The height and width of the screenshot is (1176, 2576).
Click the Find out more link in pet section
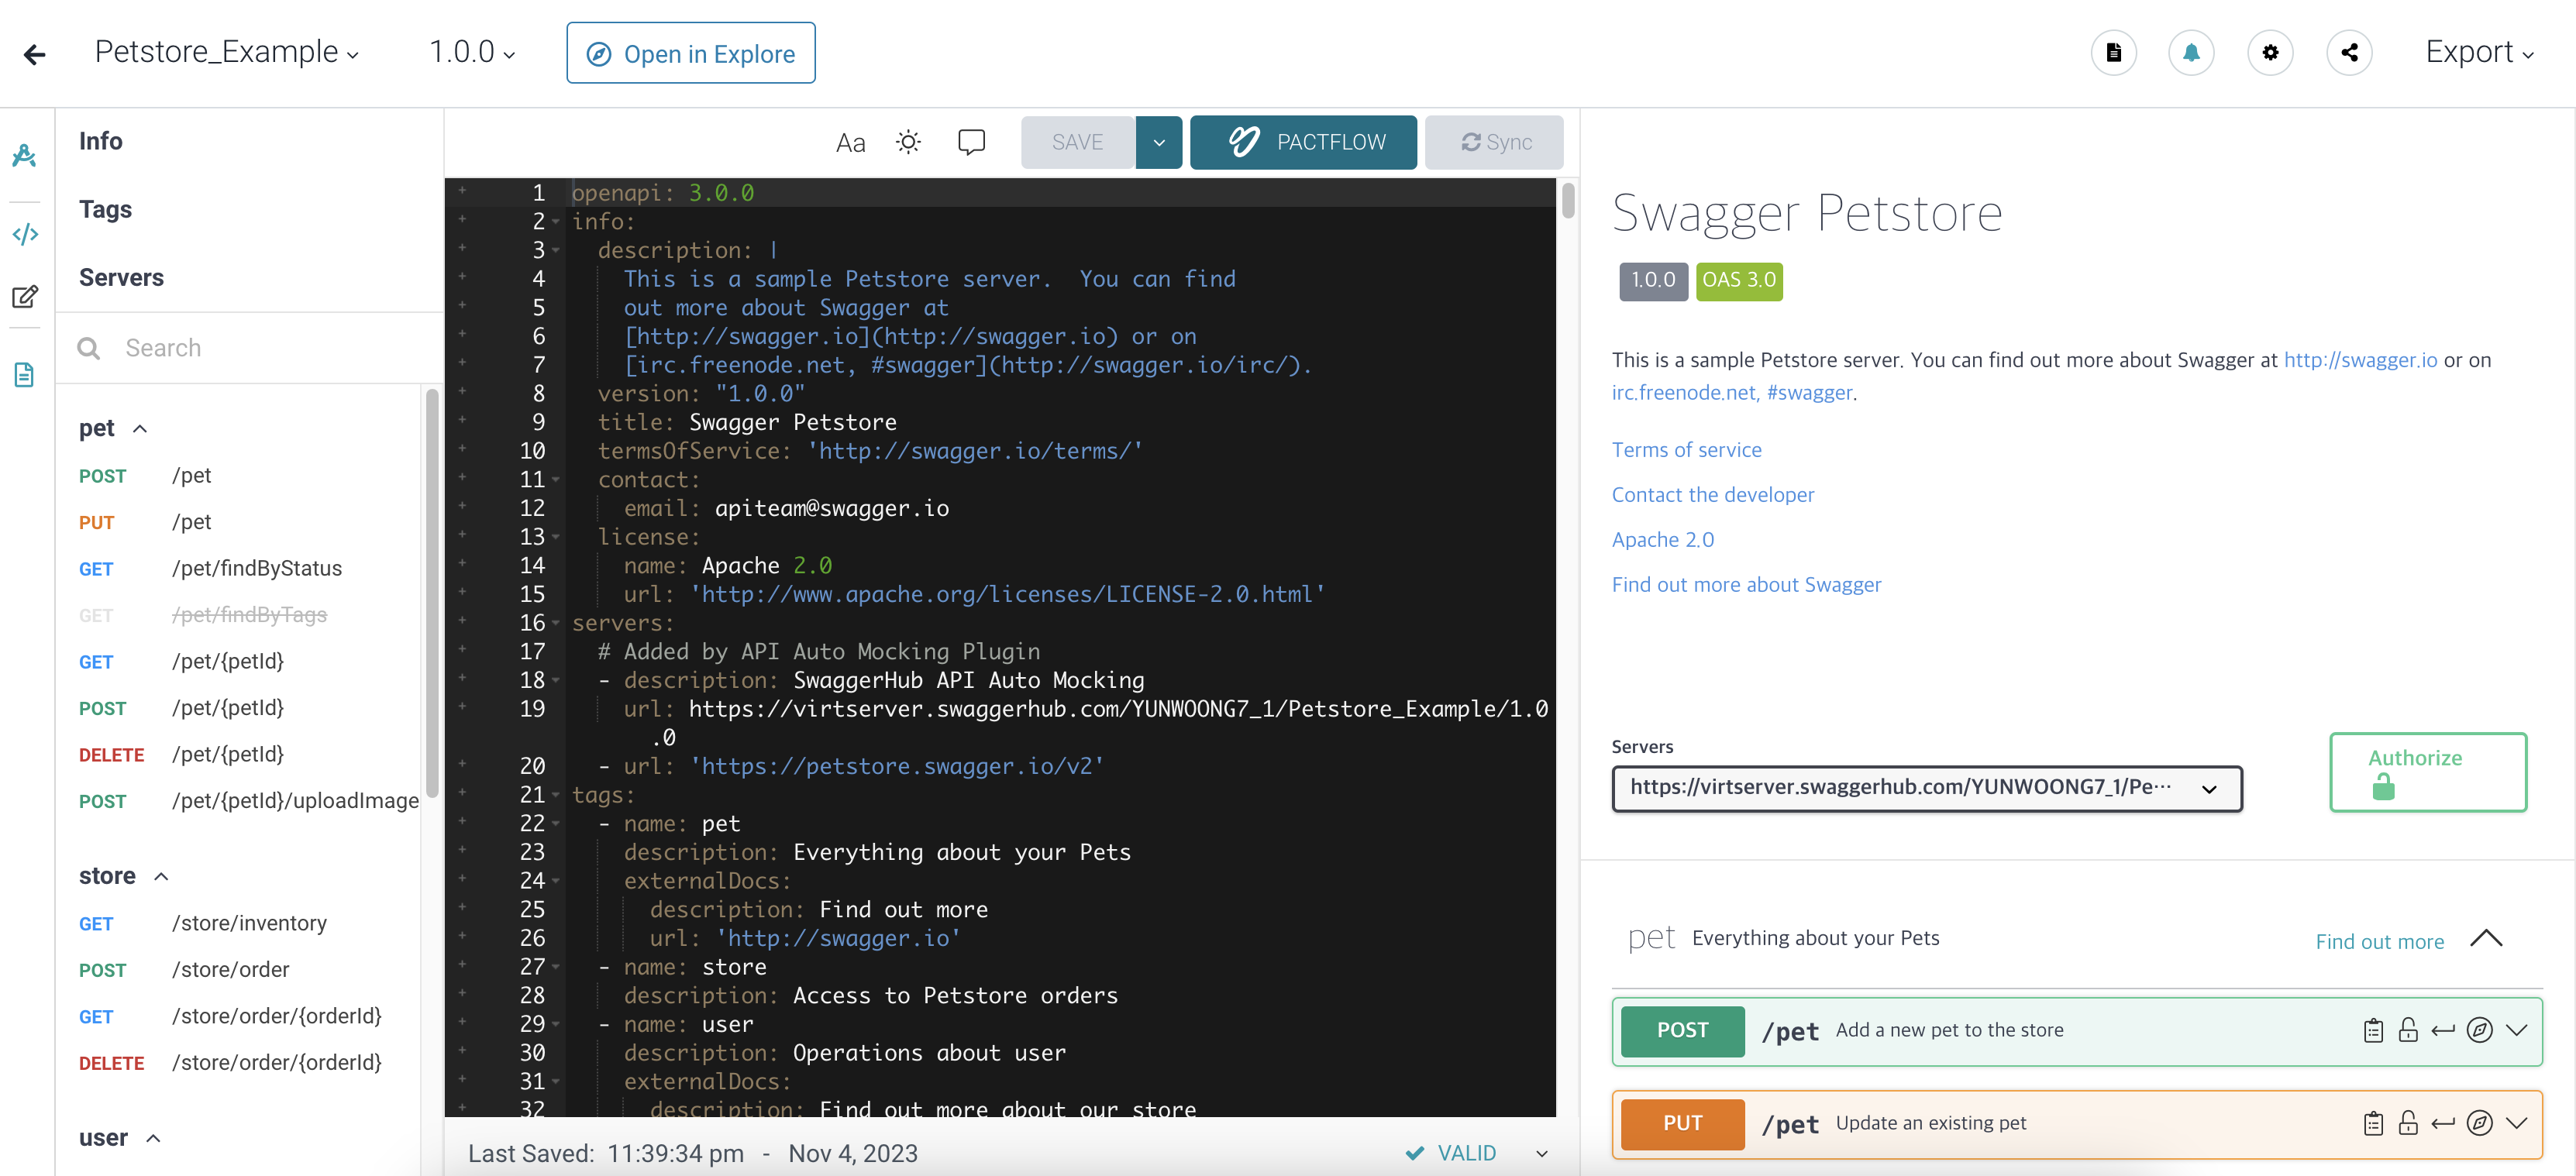pyautogui.click(x=2379, y=942)
